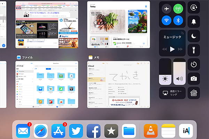Toggle Cellular Data green button
The height and width of the screenshot is (139, 209).
coord(178,9)
